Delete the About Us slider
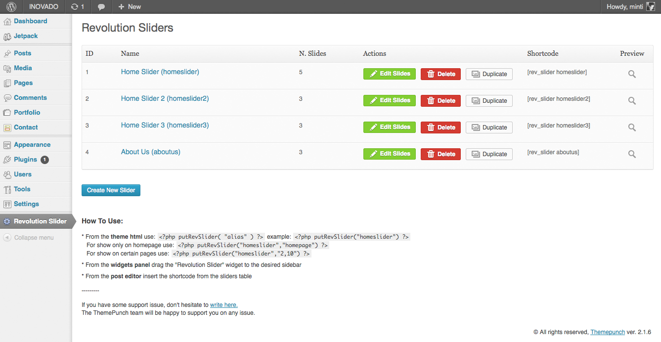 [x=441, y=154]
